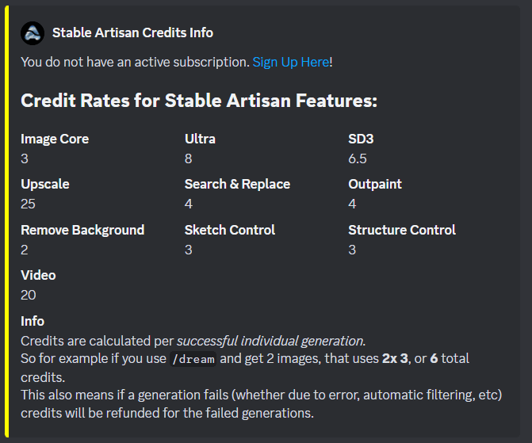Click the Ultra field label
Viewport: 532px width, 443px height.
[200, 139]
